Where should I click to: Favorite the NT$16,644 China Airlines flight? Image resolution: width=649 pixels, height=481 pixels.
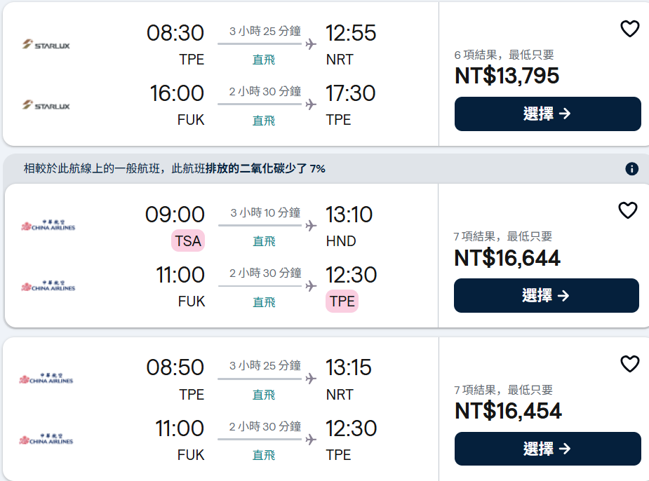pyautogui.click(x=627, y=210)
